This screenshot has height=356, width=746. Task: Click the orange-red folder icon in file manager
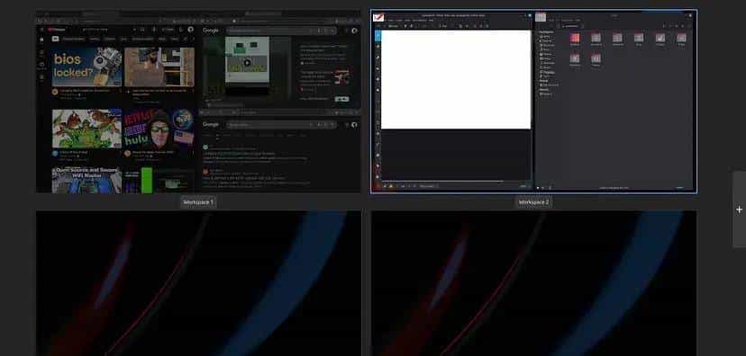(575, 38)
